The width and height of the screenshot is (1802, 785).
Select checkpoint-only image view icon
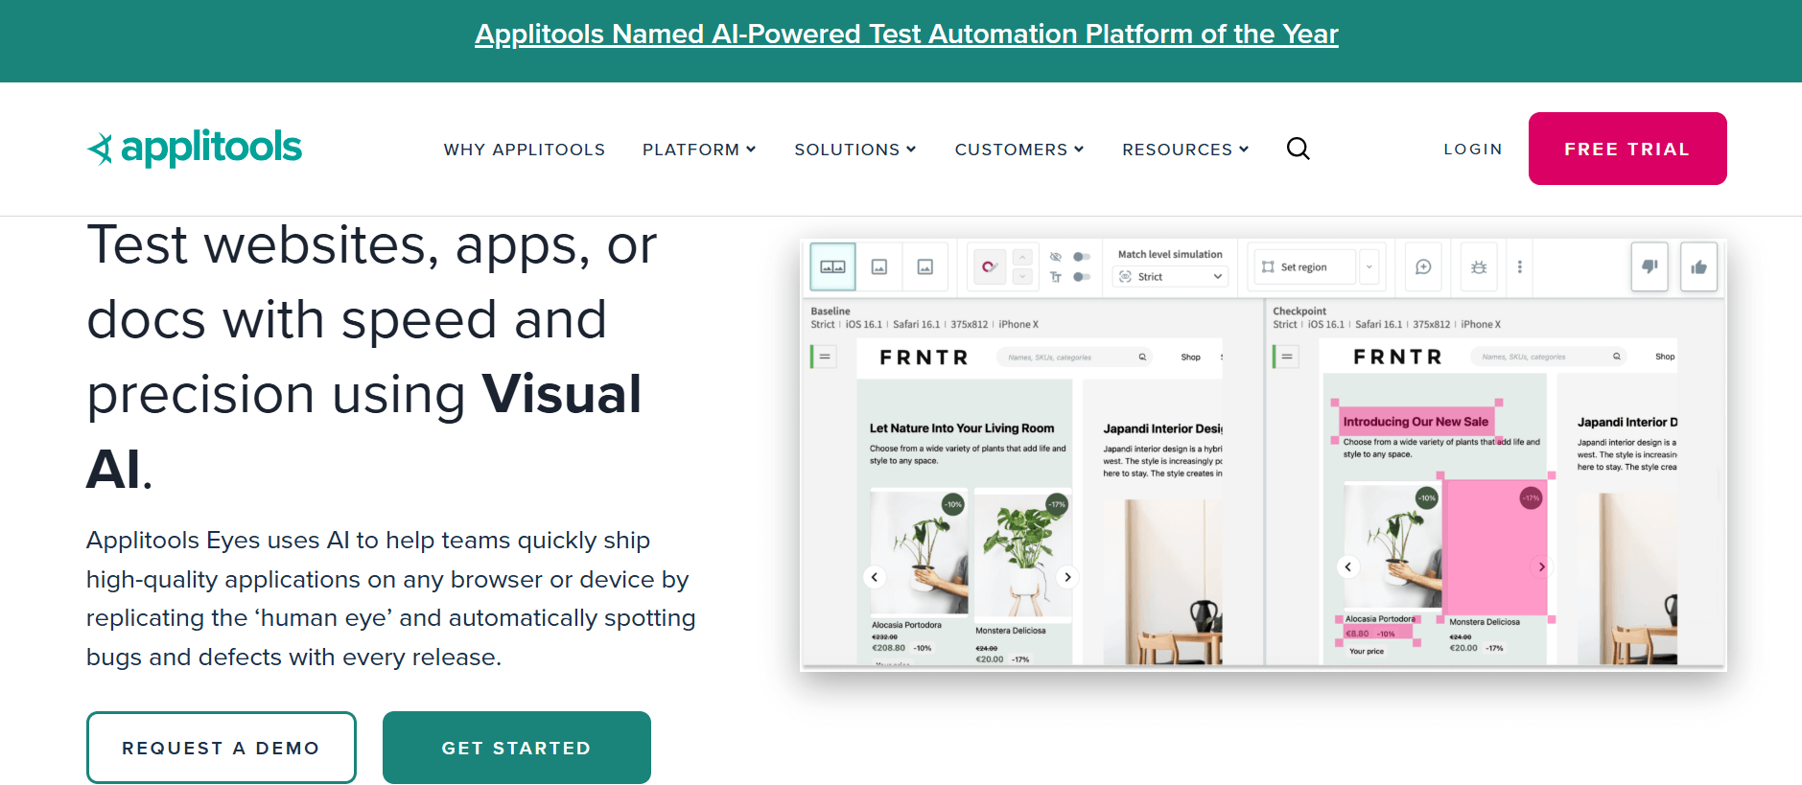tap(924, 266)
